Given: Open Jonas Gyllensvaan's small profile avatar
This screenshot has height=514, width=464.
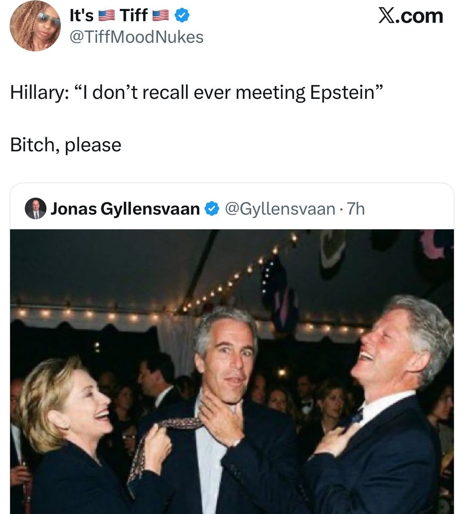Looking at the screenshot, I should tap(35, 209).
